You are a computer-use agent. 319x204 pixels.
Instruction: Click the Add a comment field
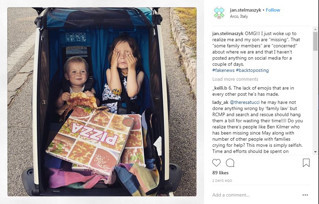pyautogui.click(x=256, y=195)
